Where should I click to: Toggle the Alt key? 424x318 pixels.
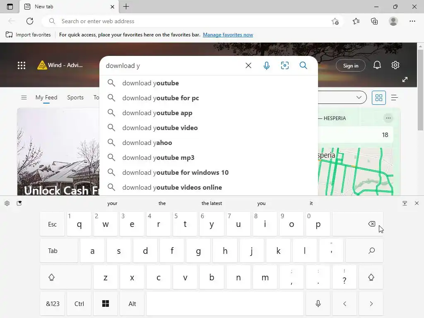(132, 304)
